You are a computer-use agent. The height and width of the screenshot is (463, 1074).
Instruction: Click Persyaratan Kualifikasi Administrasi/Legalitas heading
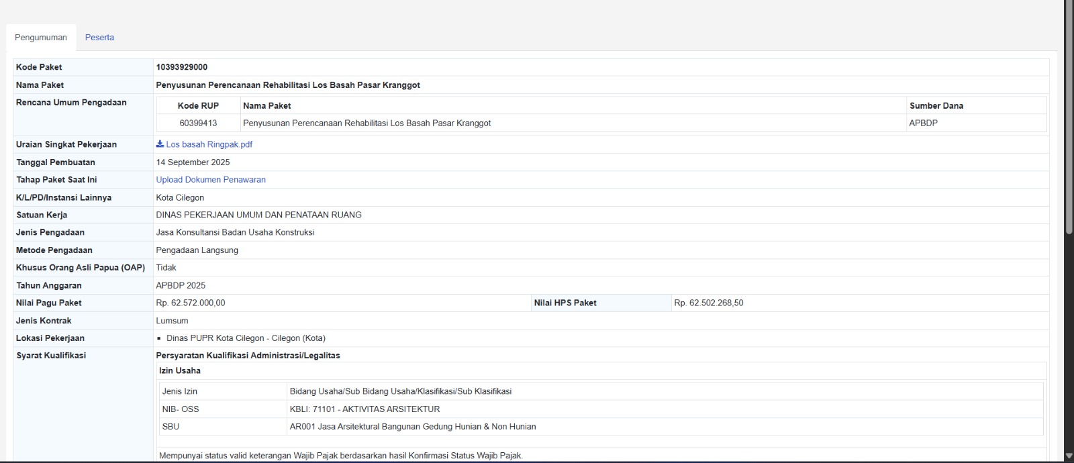pos(248,356)
